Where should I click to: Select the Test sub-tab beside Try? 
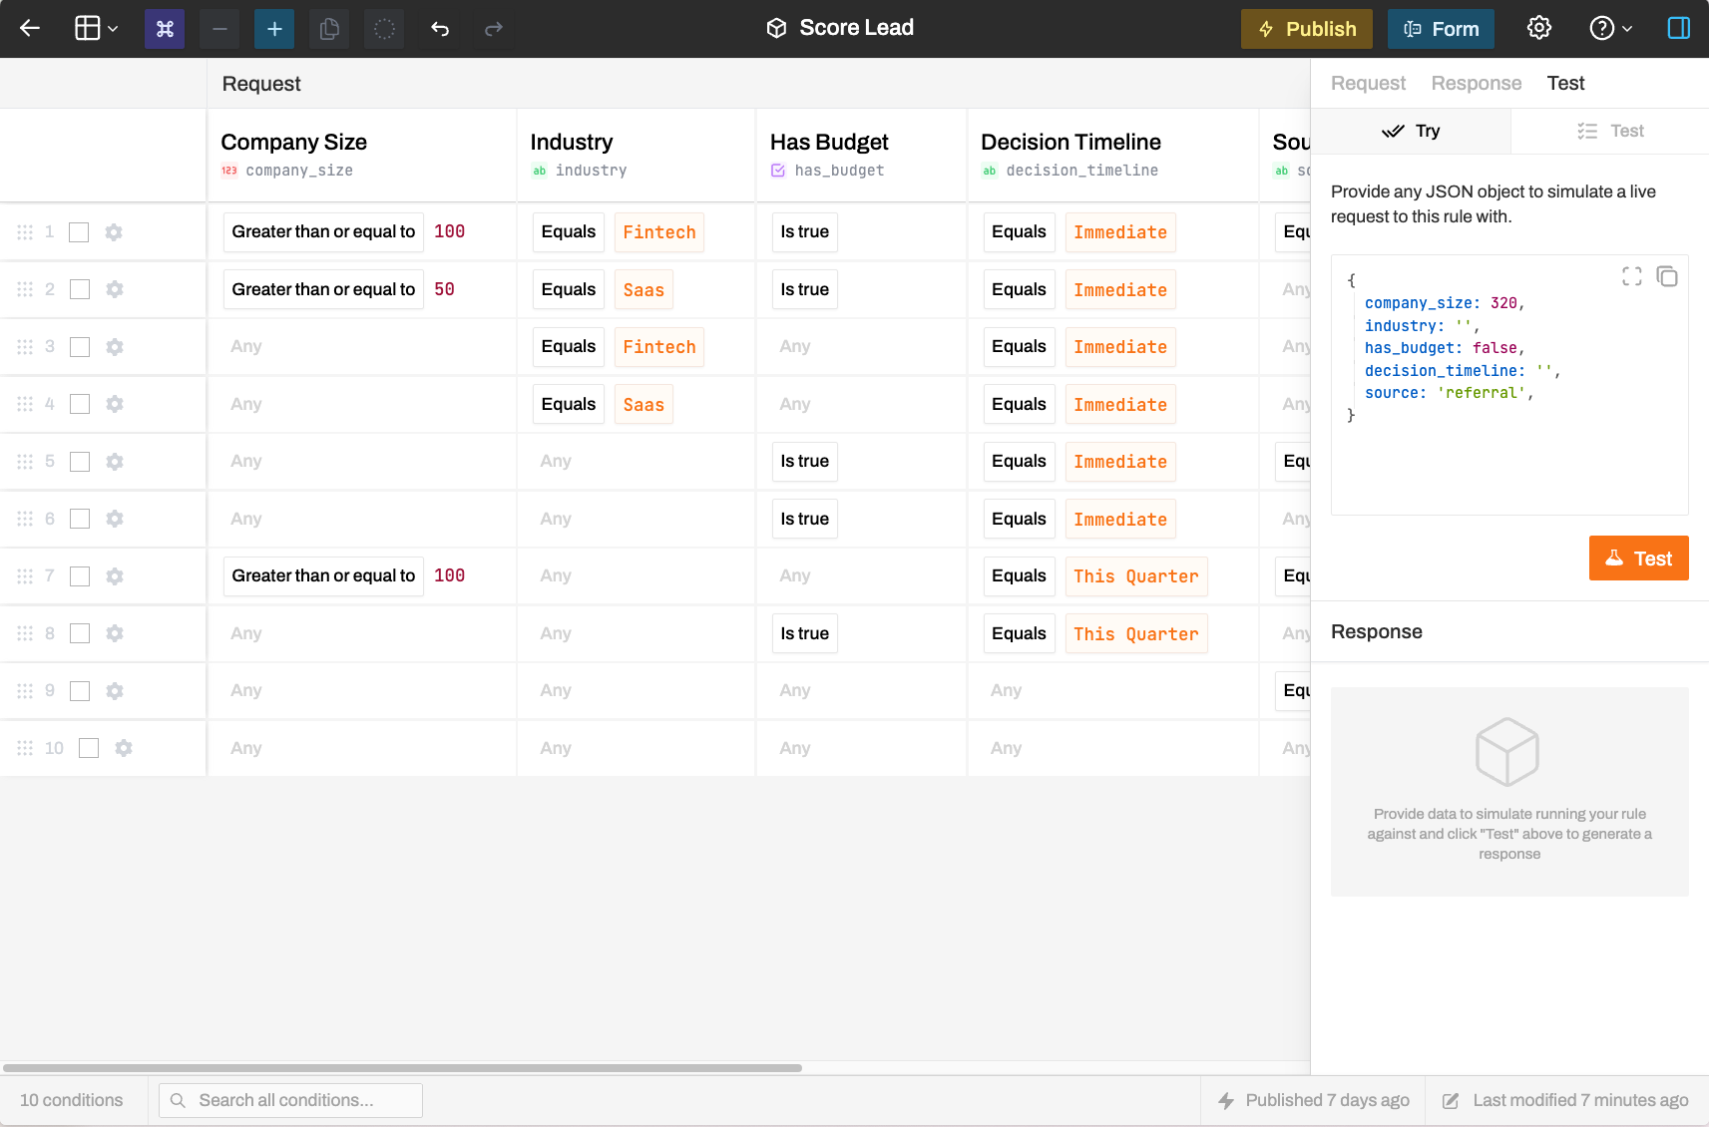click(1610, 131)
